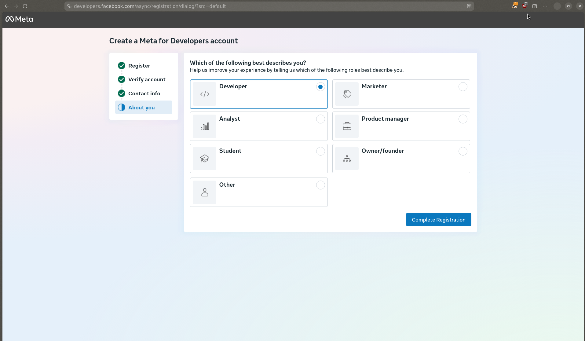Image resolution: width=585 pixels, height=341 pixels.
Task: Reload the page with the refresh icon
Action: coord(25,6)
